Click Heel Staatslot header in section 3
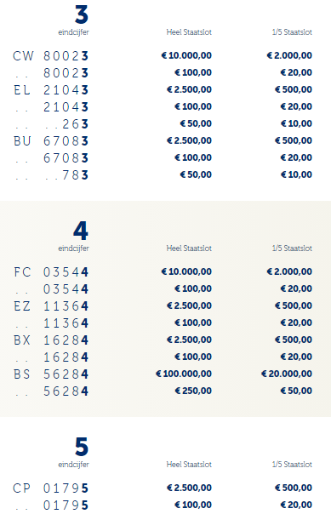The image size is (331, 531). (x=189, y=32)
